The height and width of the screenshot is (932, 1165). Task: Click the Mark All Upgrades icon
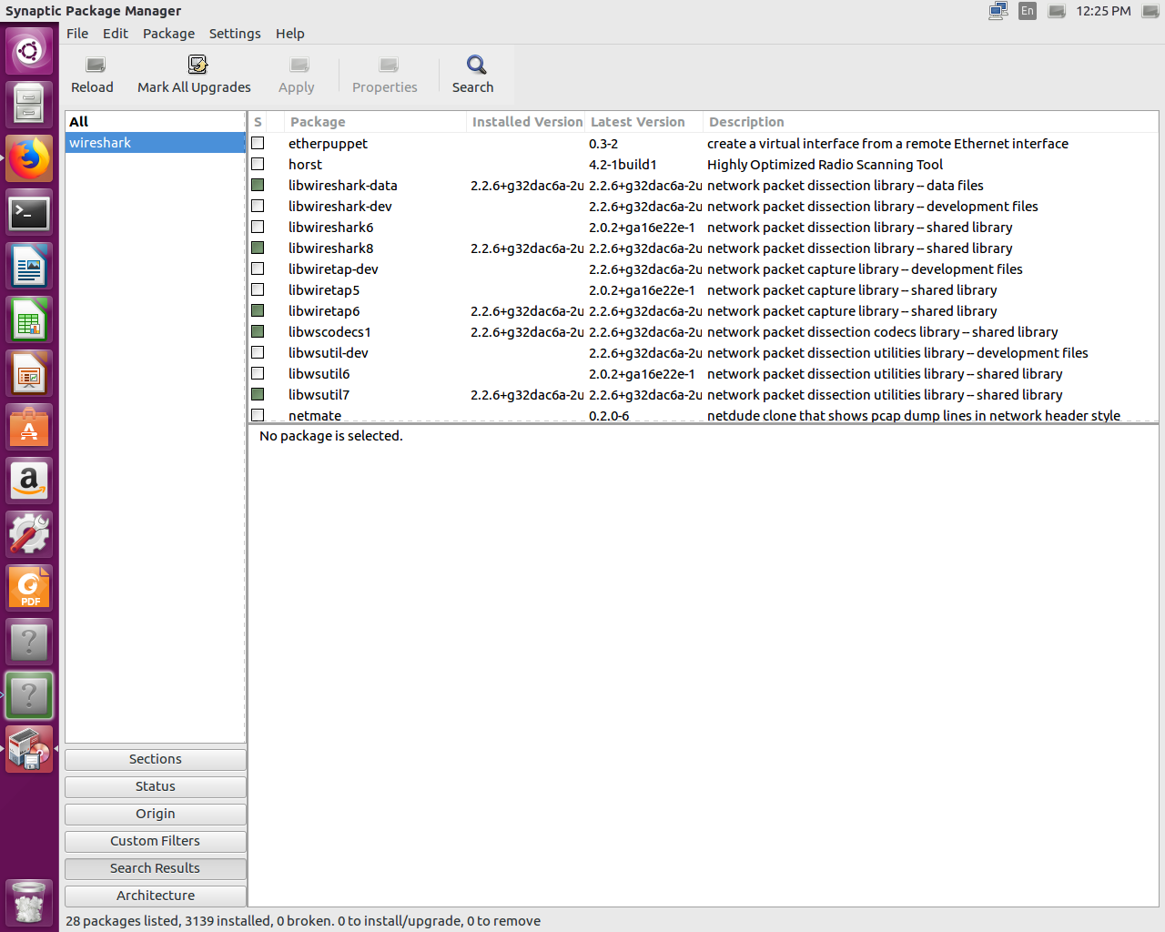tap(197, 66)
